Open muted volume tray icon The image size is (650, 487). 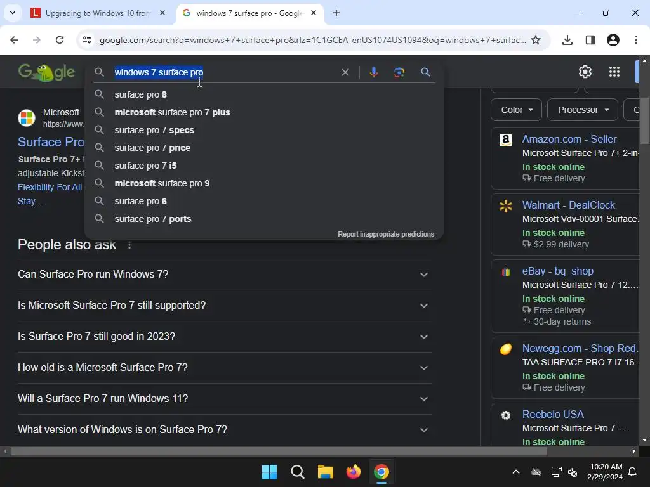(573, 472)
